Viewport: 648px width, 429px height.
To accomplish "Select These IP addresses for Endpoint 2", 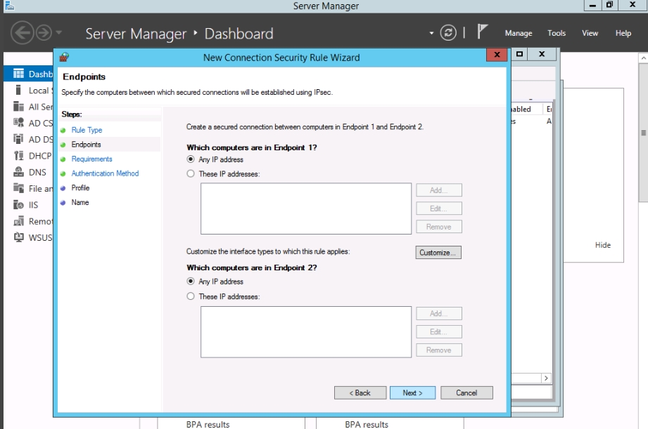I will click(191, 296).
